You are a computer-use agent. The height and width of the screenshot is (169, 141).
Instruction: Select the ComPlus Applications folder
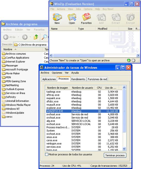pos(16,58)
